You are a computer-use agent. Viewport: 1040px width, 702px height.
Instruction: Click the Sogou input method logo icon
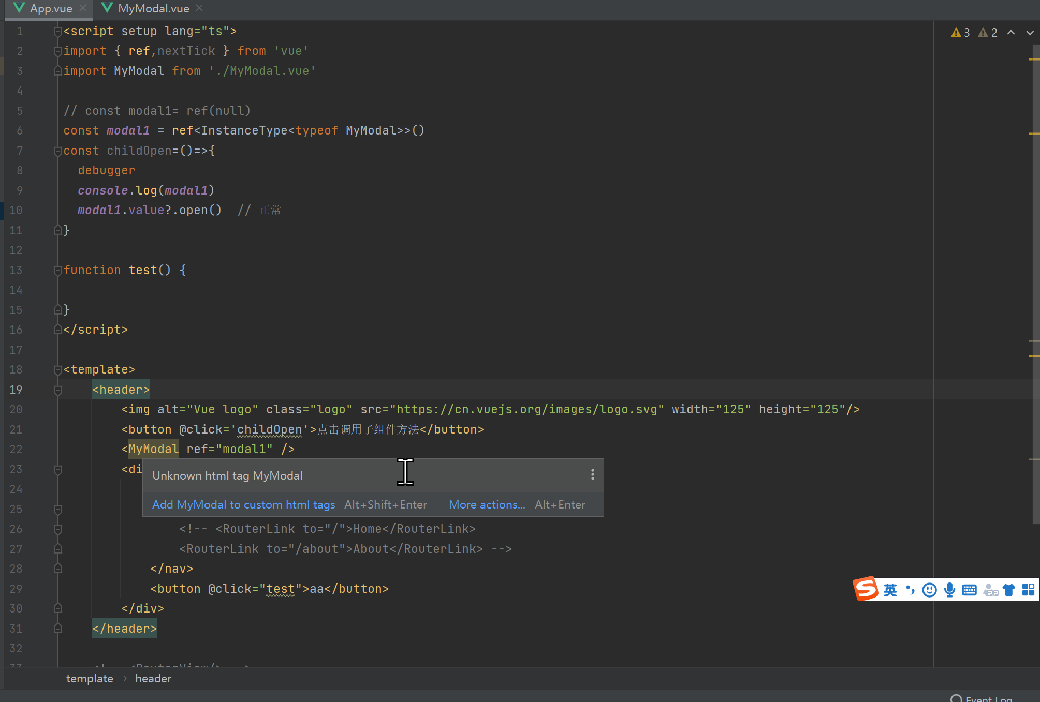pyautogui.click(x=866, y=589)
